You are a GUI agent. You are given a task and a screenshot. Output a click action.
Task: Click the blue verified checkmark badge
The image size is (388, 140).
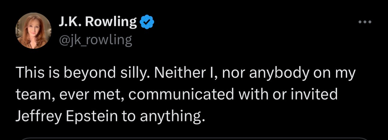[x=147, y=23]
